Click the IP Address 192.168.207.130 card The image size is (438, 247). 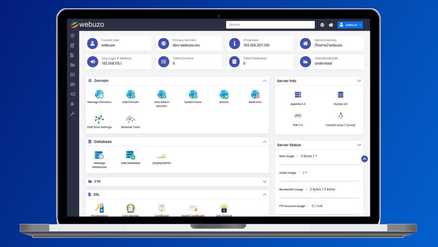260,44
